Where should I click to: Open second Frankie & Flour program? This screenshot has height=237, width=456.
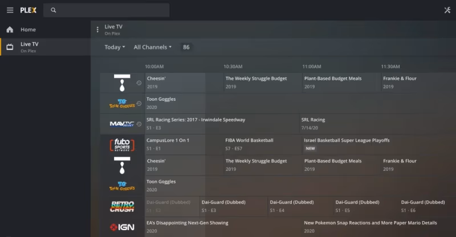pos(419,165)
